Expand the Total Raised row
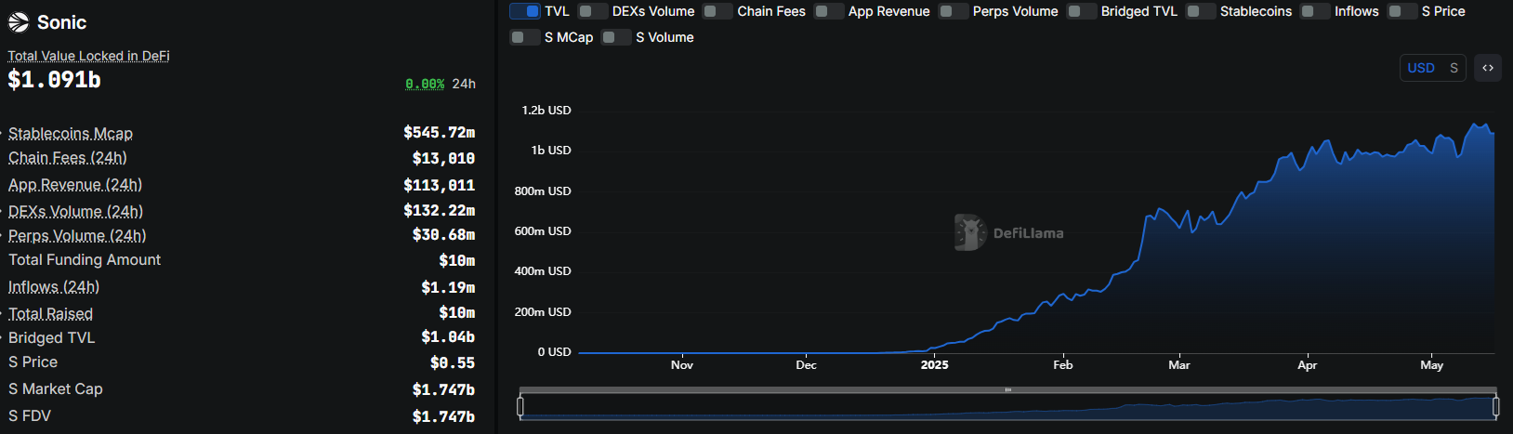This screenshot has height=434, width=1513. [50, 314]
